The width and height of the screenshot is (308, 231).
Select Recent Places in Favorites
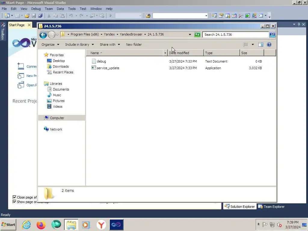[x=63, y=72]
